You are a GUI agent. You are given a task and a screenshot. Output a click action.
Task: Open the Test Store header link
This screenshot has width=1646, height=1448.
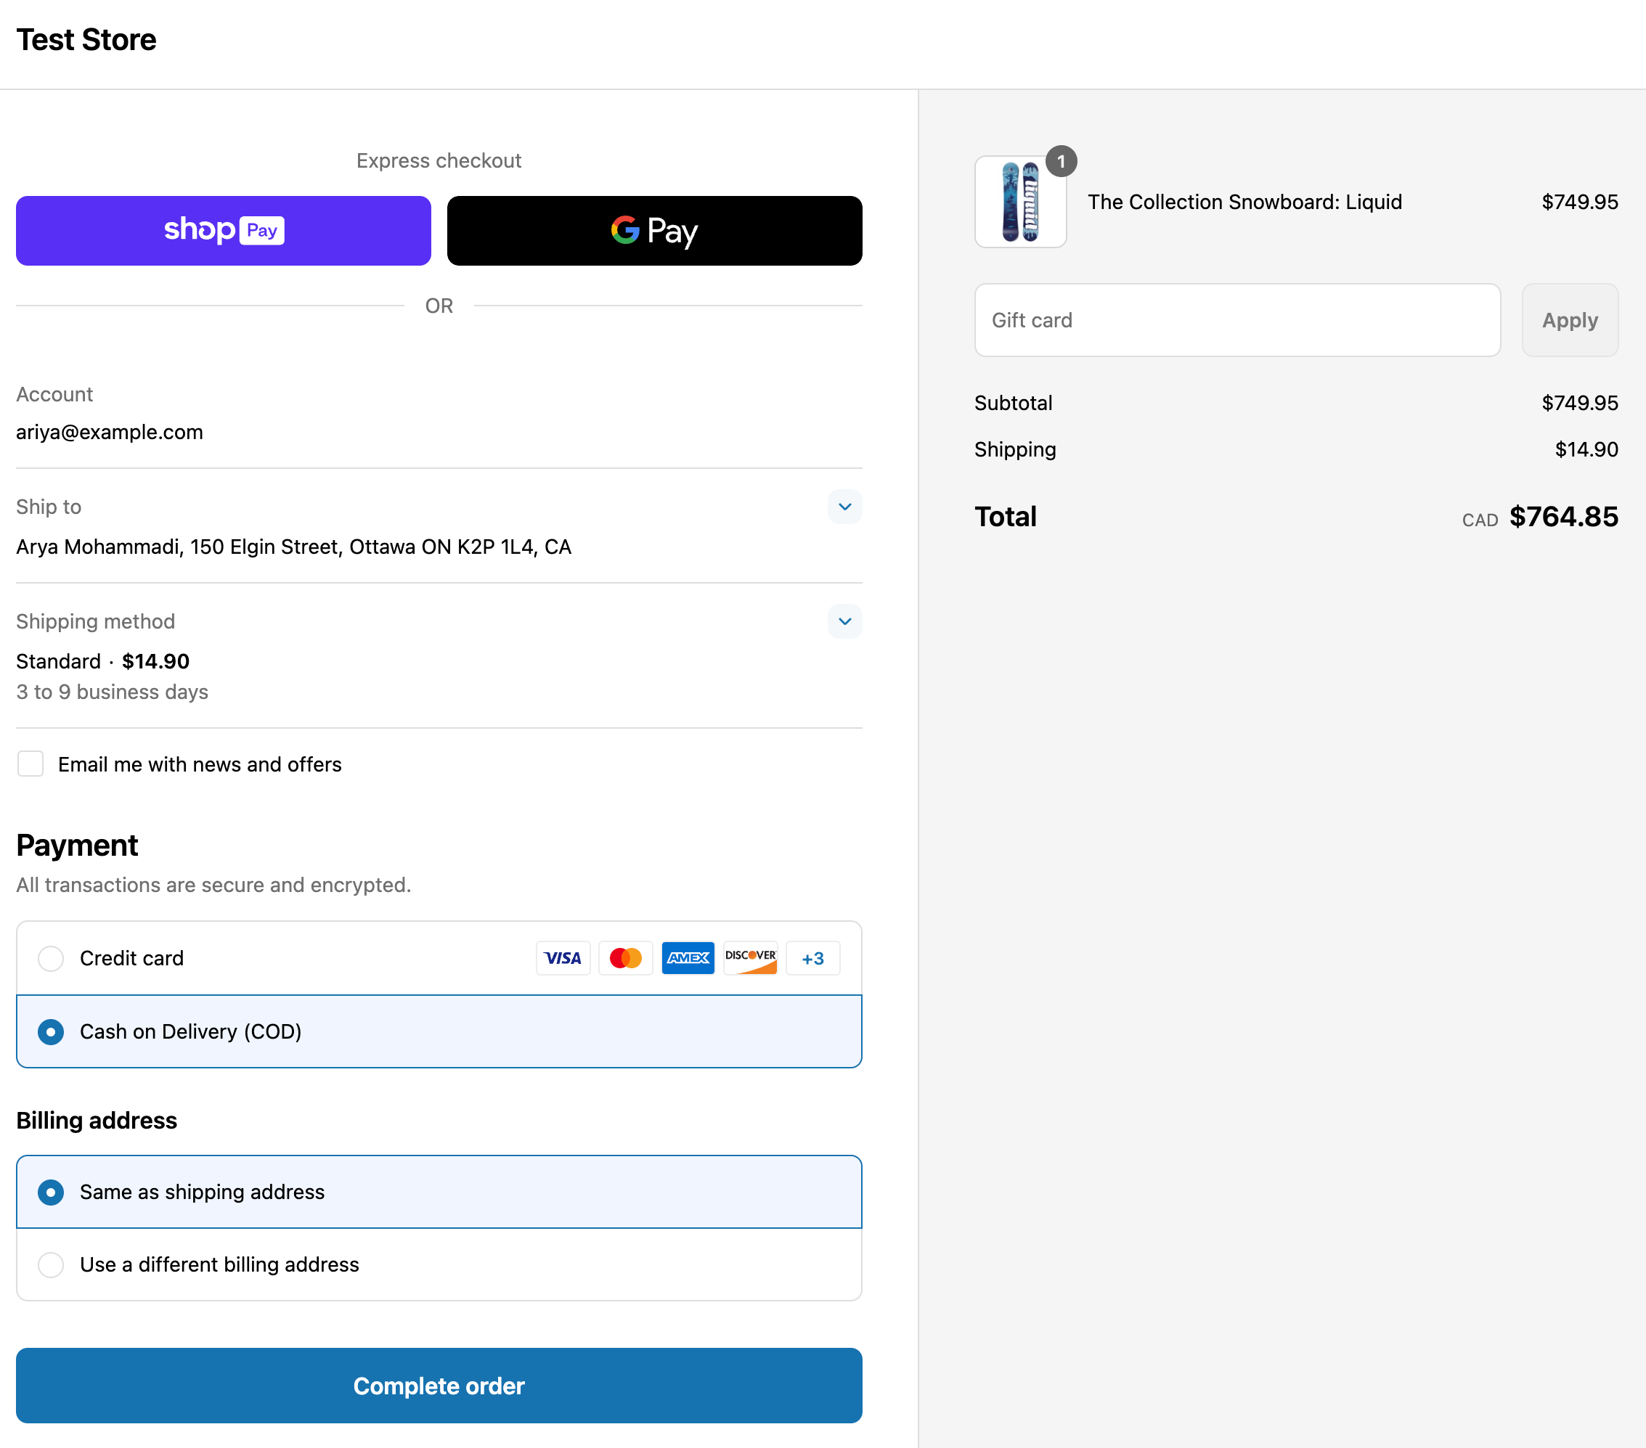[x=86, y=39]
